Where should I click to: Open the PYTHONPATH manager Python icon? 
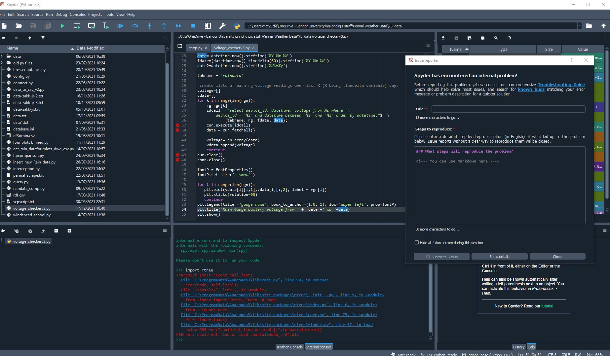pyautogui.click(x=237, y=26)
